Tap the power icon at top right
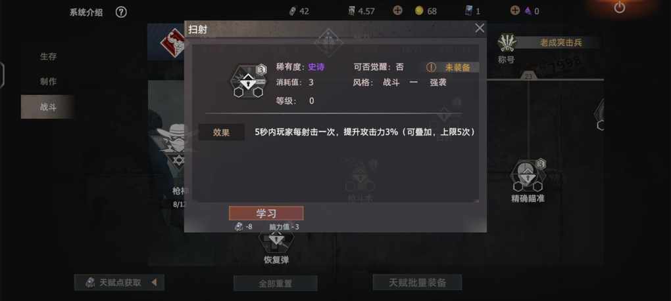 pos(620,7)
